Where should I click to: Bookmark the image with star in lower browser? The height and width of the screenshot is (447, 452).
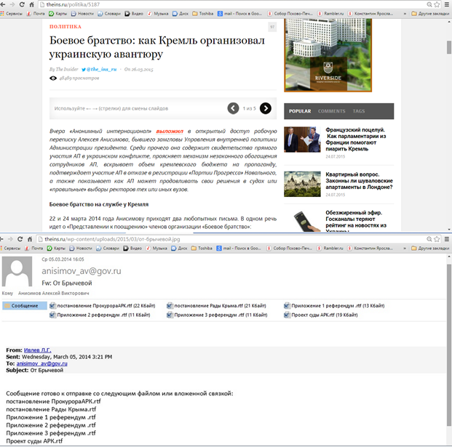(x=437, y=239)
